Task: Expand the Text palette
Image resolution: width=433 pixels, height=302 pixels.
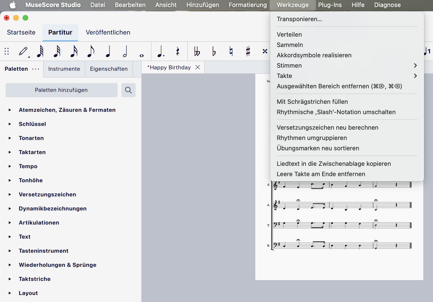Action: (x=10, y=237)
